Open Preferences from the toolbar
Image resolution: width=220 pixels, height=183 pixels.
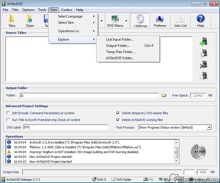160,19
